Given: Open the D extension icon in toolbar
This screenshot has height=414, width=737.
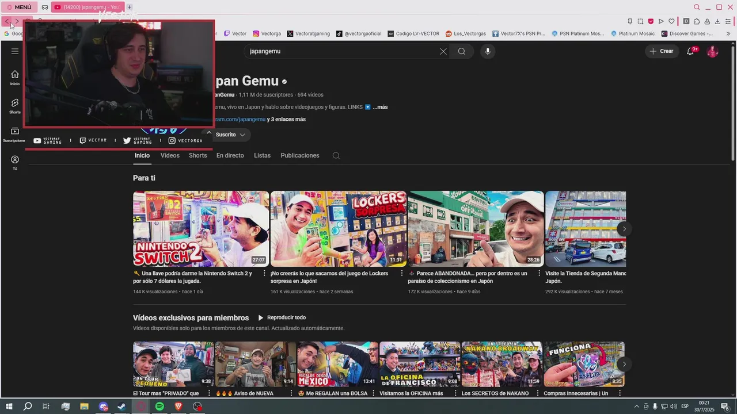Looking at the screenshot, I should (x=686, y=21).
